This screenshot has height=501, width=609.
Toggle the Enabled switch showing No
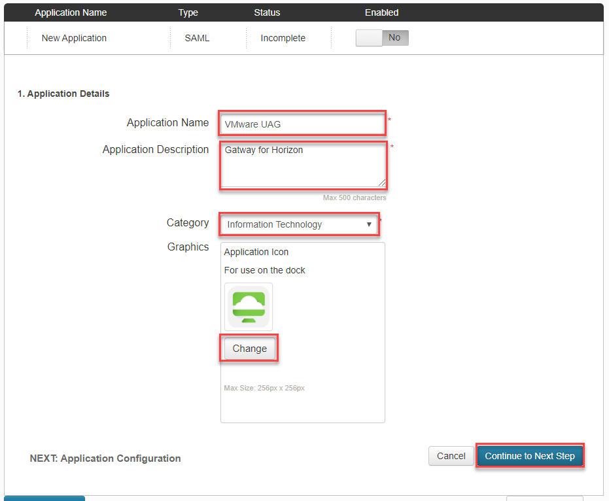[x=382, y=38]
